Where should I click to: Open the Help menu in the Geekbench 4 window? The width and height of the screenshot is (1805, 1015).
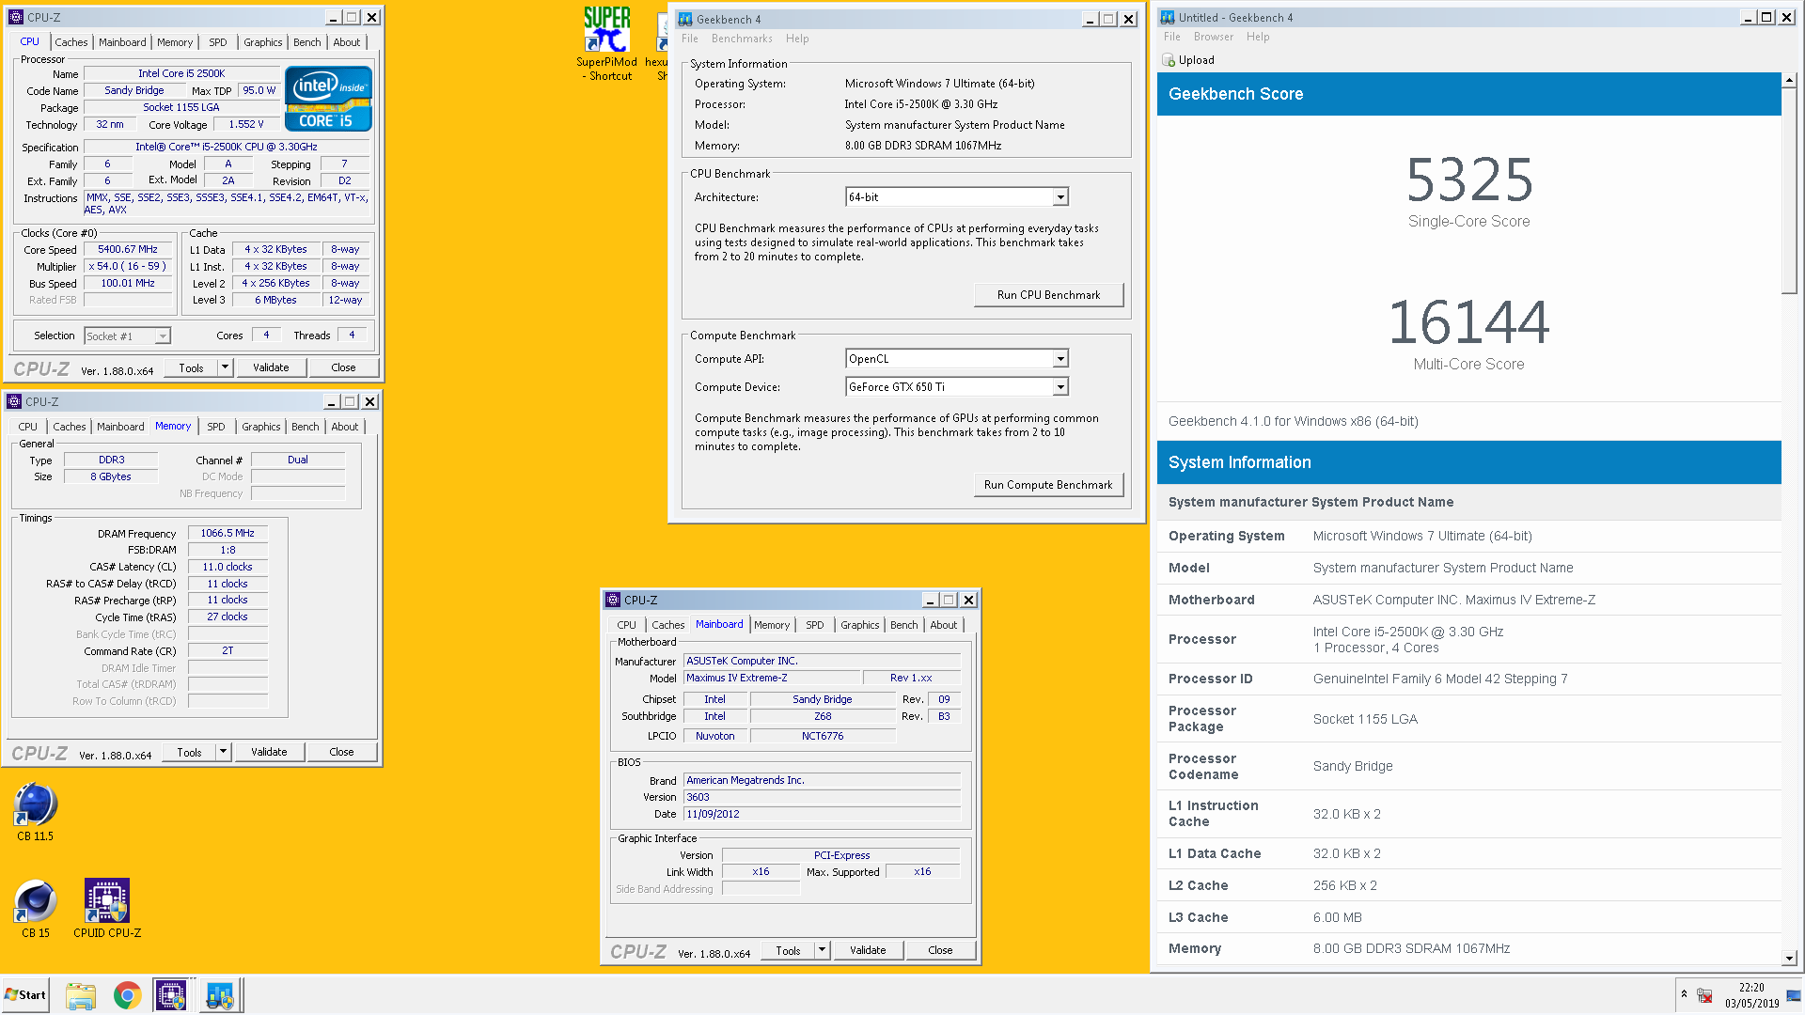[x=797, y=39]
